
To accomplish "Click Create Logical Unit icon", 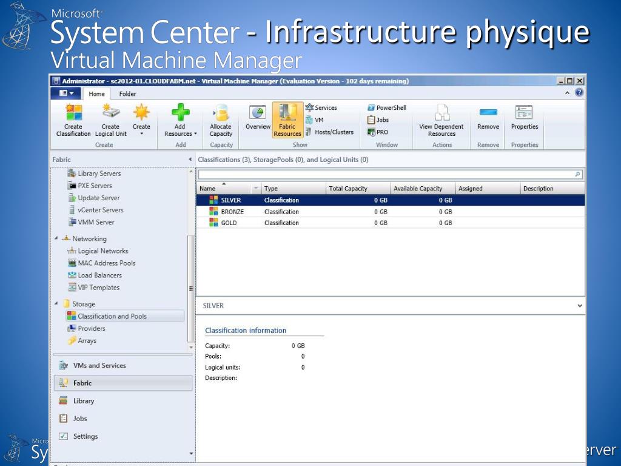I will (110, 120).
